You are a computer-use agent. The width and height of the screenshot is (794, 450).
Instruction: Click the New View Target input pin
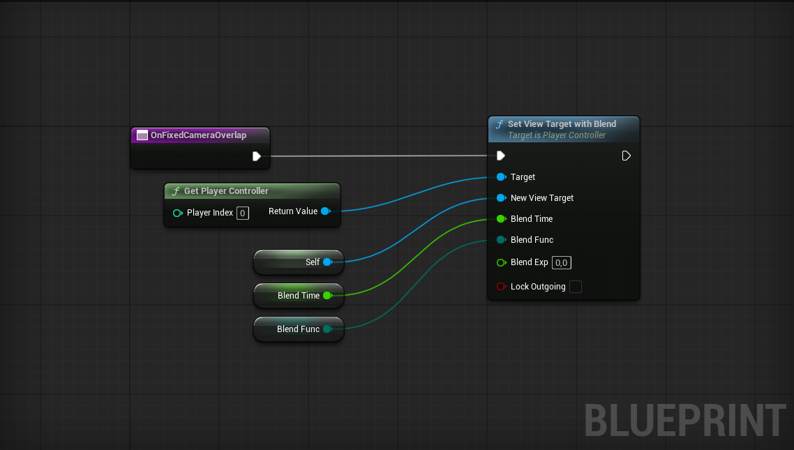[x=500, y=198]
